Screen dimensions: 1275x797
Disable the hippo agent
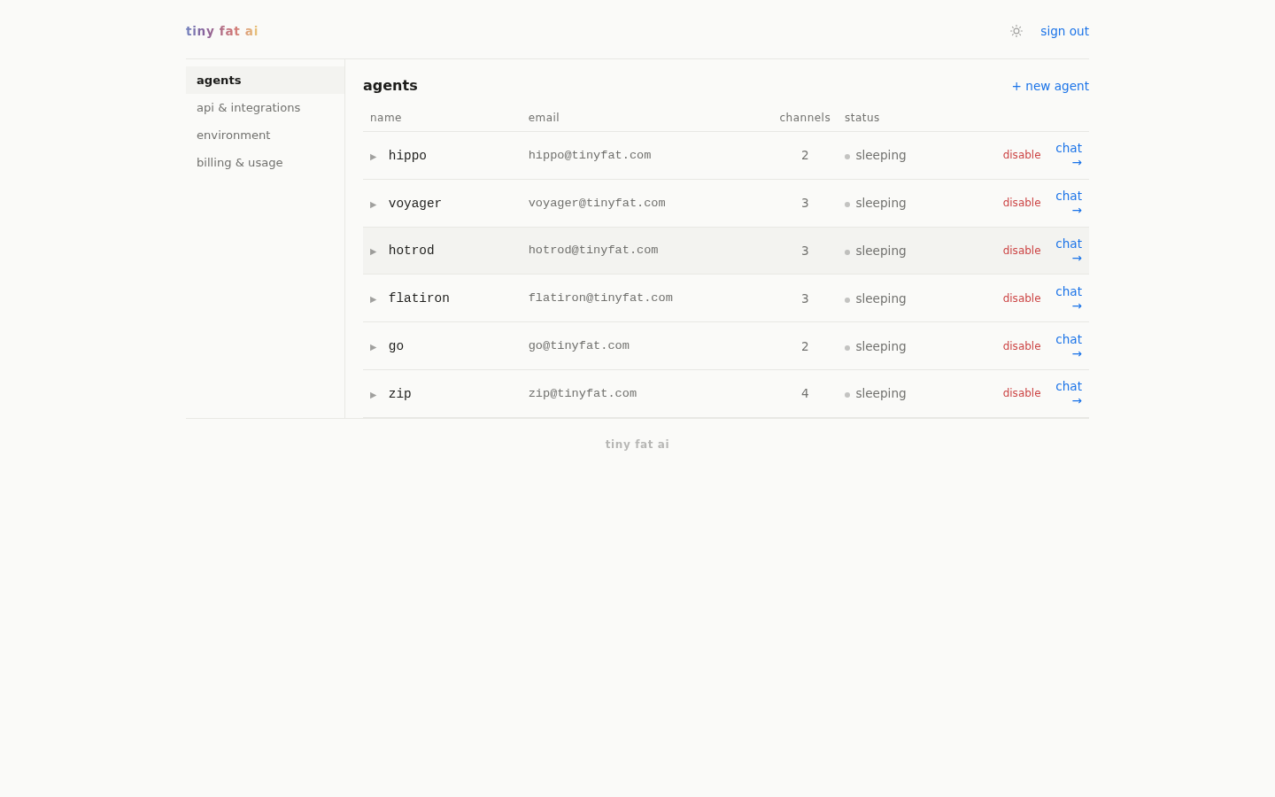(1022, 154)
